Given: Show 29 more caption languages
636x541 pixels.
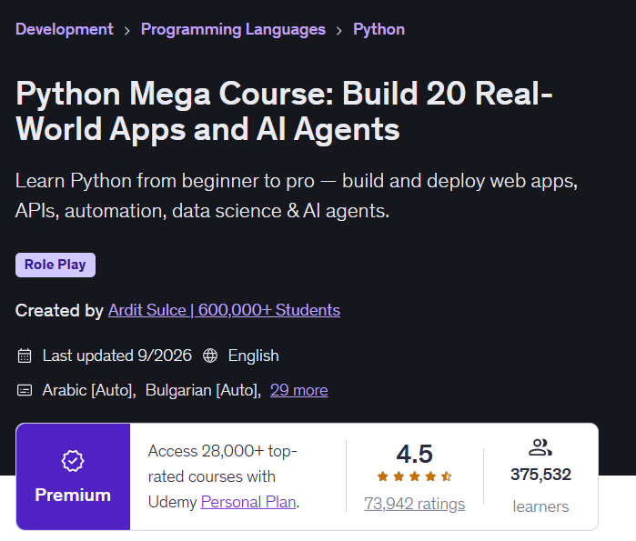Looking at the screenshot, I should 299,390.
